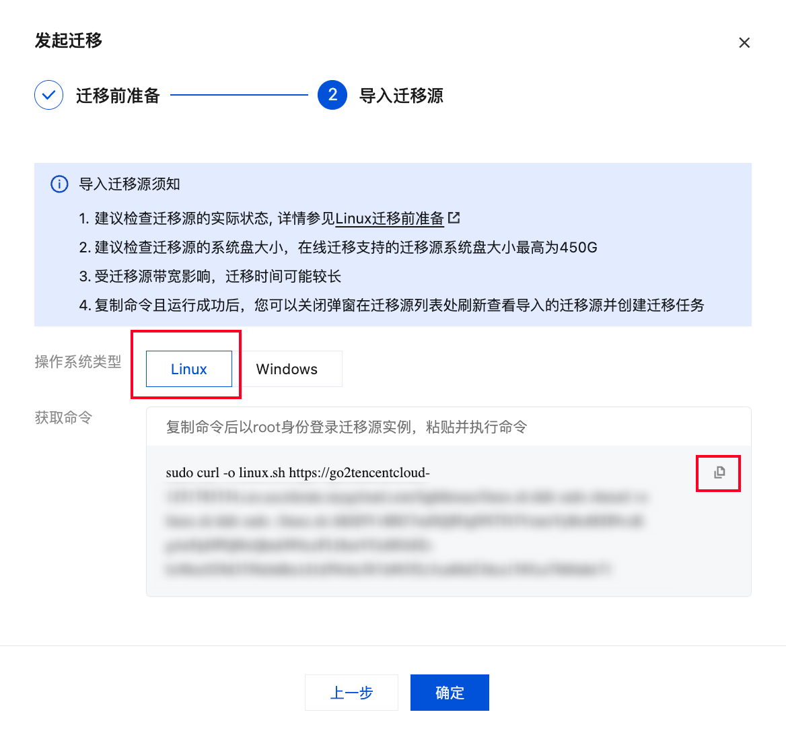The image size is (786, 735).
Task: Close the 发起迁移 dialog
Action: point(744,42)
